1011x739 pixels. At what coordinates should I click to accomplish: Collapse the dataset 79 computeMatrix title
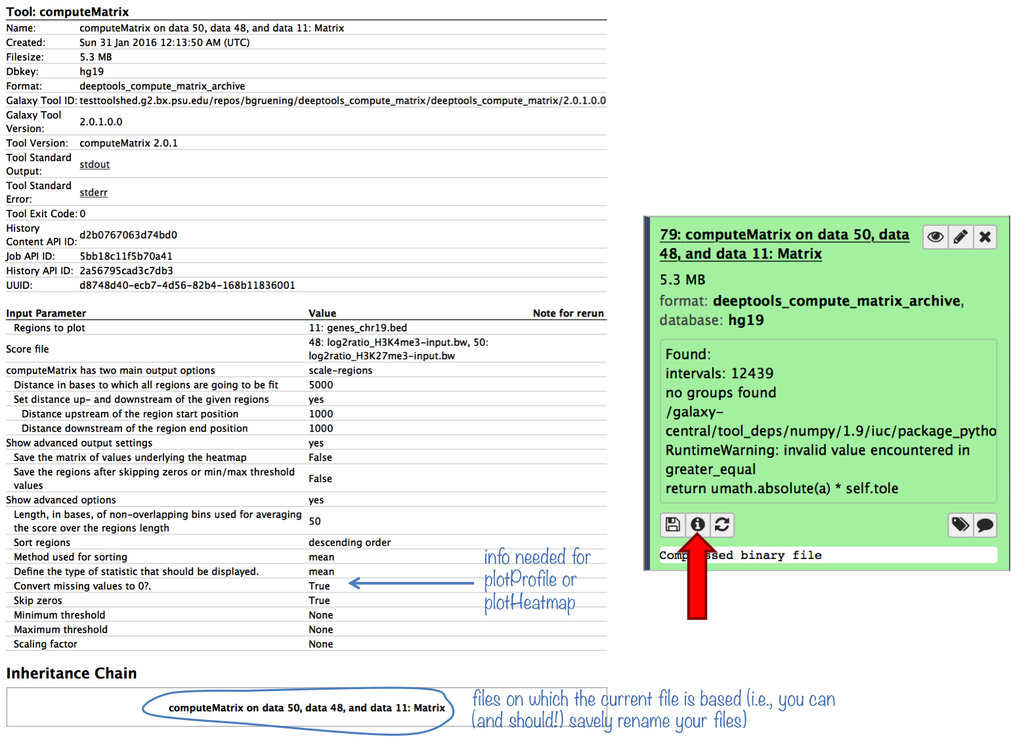(784, 244)
